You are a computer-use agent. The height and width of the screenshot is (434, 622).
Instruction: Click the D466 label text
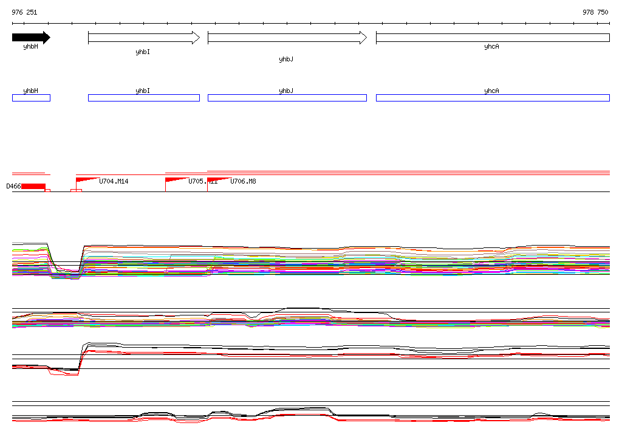point(13,186)
